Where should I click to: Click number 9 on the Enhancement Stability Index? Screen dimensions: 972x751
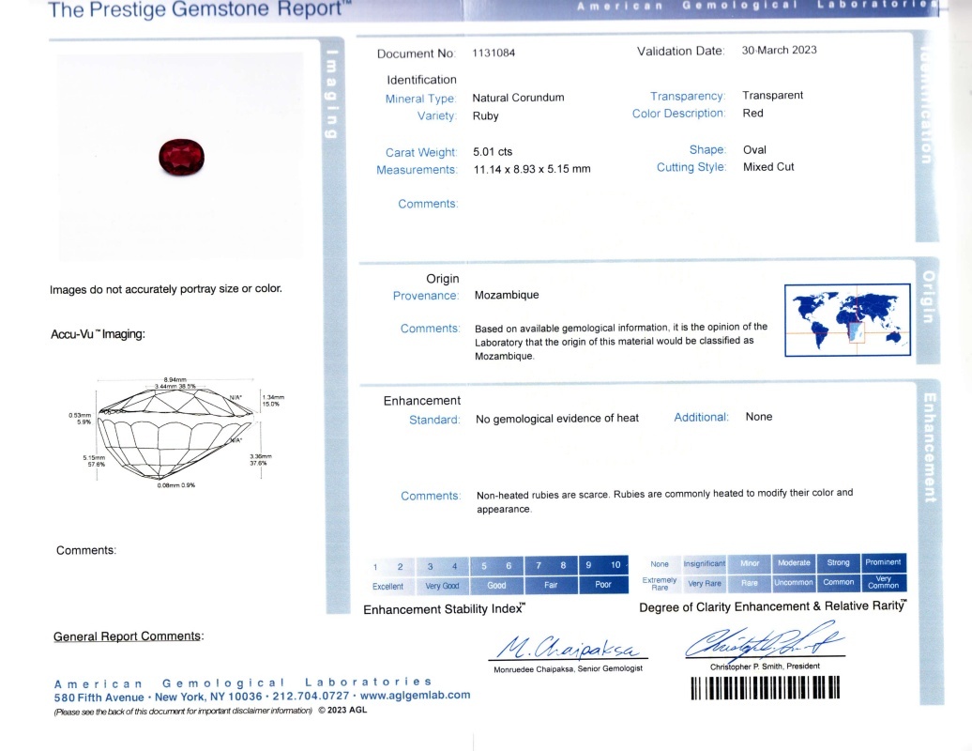click(586, 564)
